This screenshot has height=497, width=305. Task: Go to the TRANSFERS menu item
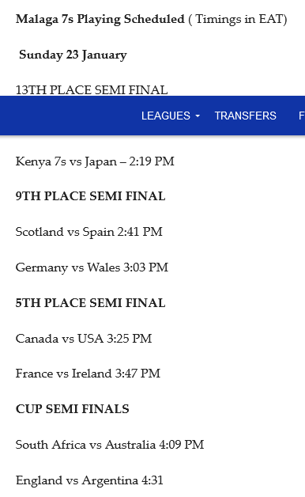(245, 116)
